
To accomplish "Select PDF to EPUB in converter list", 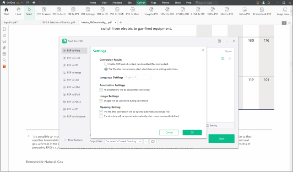I will point(74,95).
